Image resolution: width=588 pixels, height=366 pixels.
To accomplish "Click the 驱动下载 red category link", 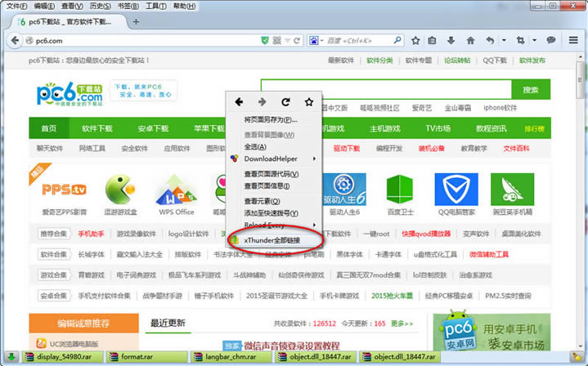I will tap(347, 149).
